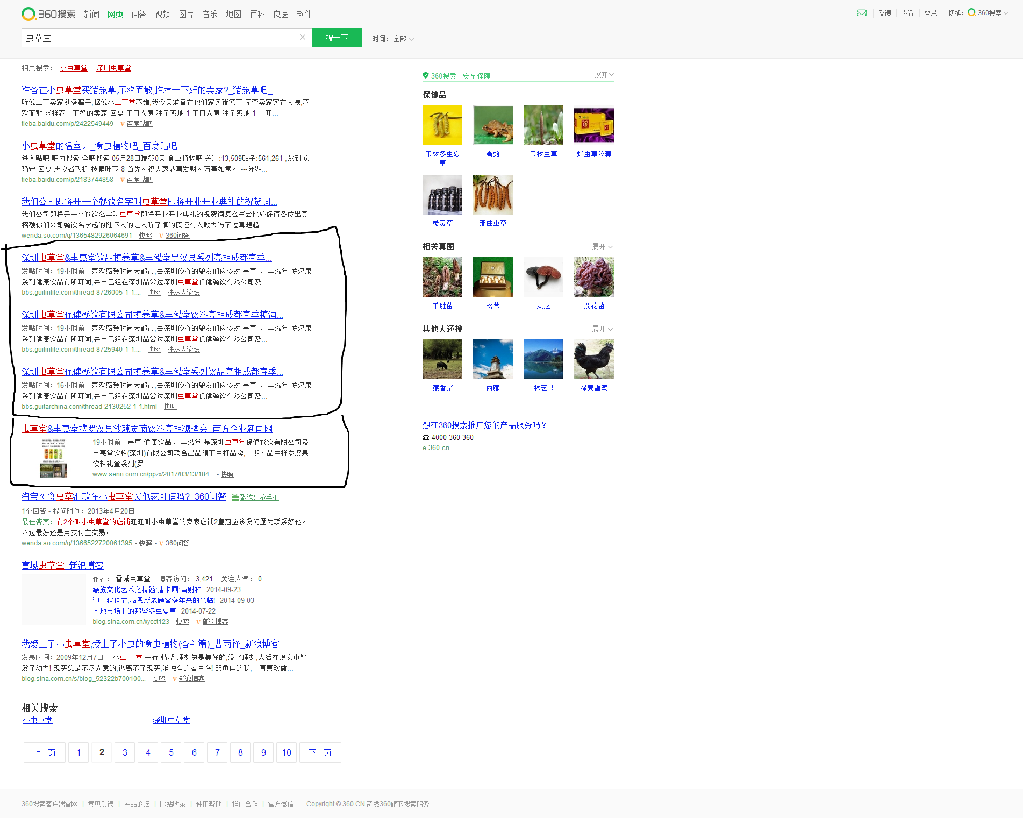Switch to the 百科 tab
Viewport: 1023px width, 818px height.
tap(257, 14)
